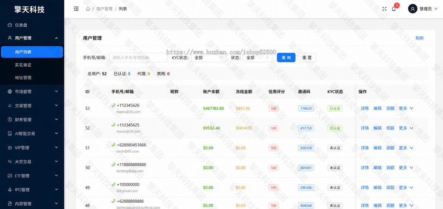Click invite code 176632
Image resolution: width=443 pixels, height=209 pixels.
pyautogui.click(x=306, y=108)
